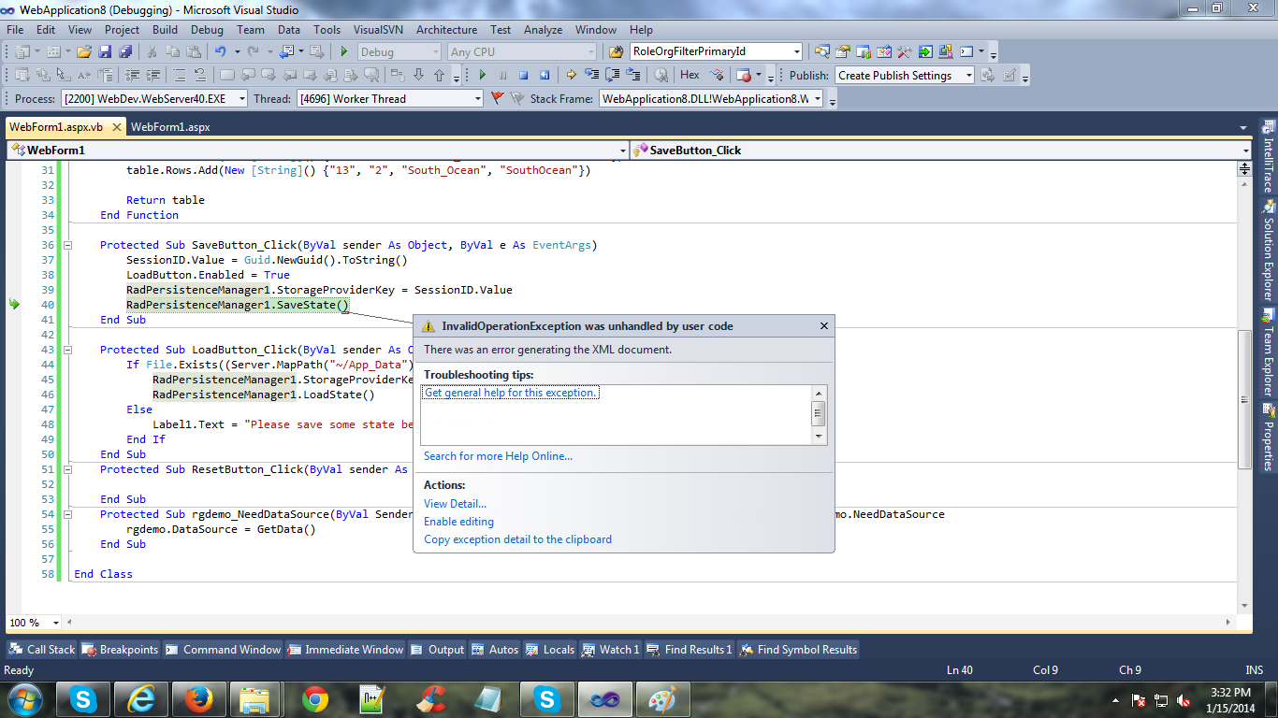The image size is (1278, 718).
Task: Open the Create Publish Settings dropdown
Action: point(968,76)
